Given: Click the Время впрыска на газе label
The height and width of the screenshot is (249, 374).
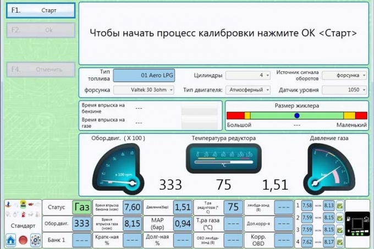Looking at the screenshot, I should (x=103, y=123).
